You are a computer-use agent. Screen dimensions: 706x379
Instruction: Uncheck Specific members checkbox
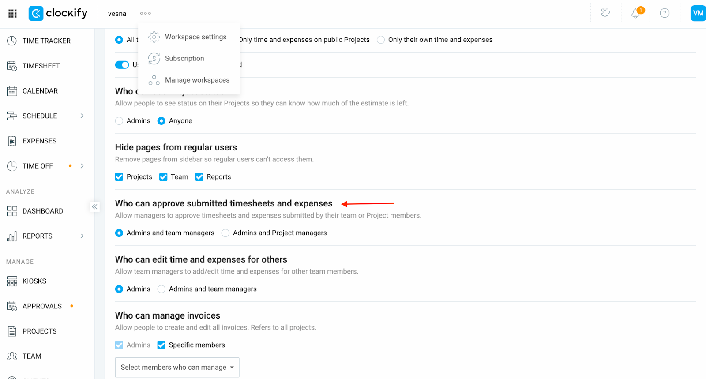pos(161,345)
